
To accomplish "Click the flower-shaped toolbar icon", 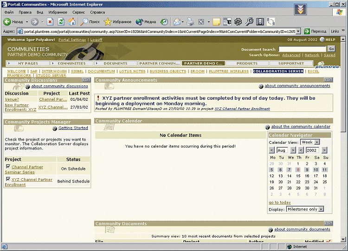I will click(238, 22).
